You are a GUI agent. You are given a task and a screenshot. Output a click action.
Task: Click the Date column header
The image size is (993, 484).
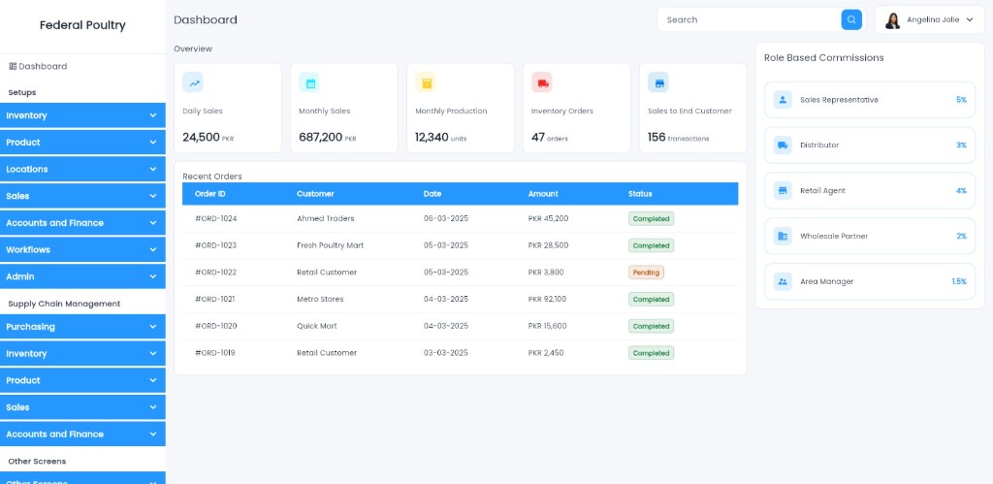point(432,194)
